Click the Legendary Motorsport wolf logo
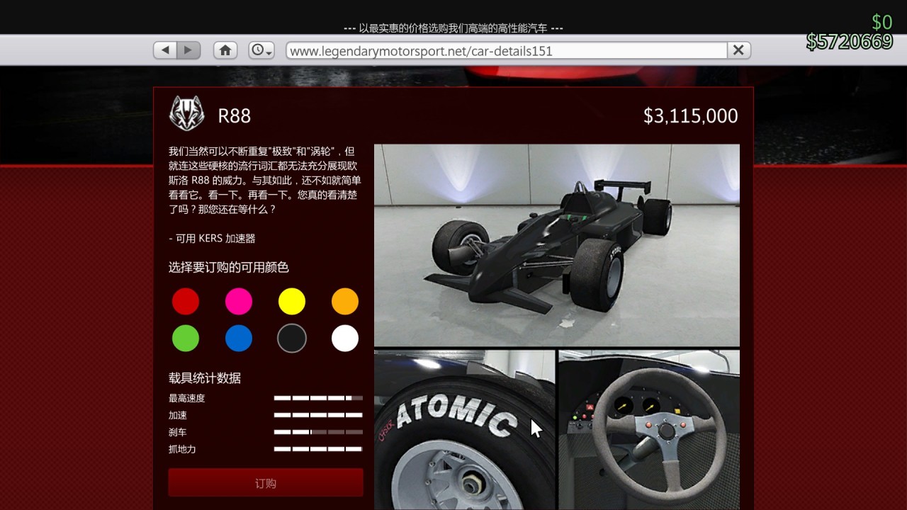This screenshot has height=510, width=907. click(187, 113)
